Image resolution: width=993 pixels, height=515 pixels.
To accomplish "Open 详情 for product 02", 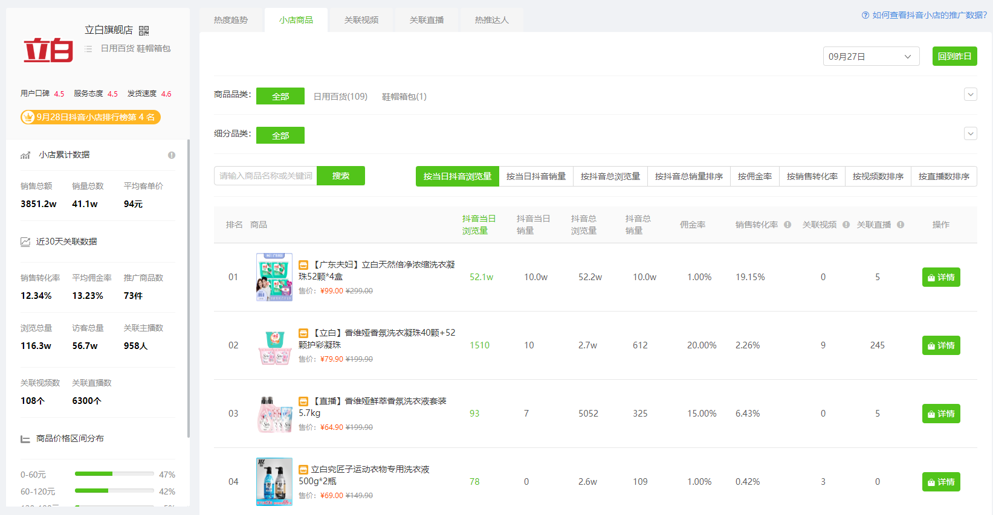I will pyautogui.click(x=941, y=345).
